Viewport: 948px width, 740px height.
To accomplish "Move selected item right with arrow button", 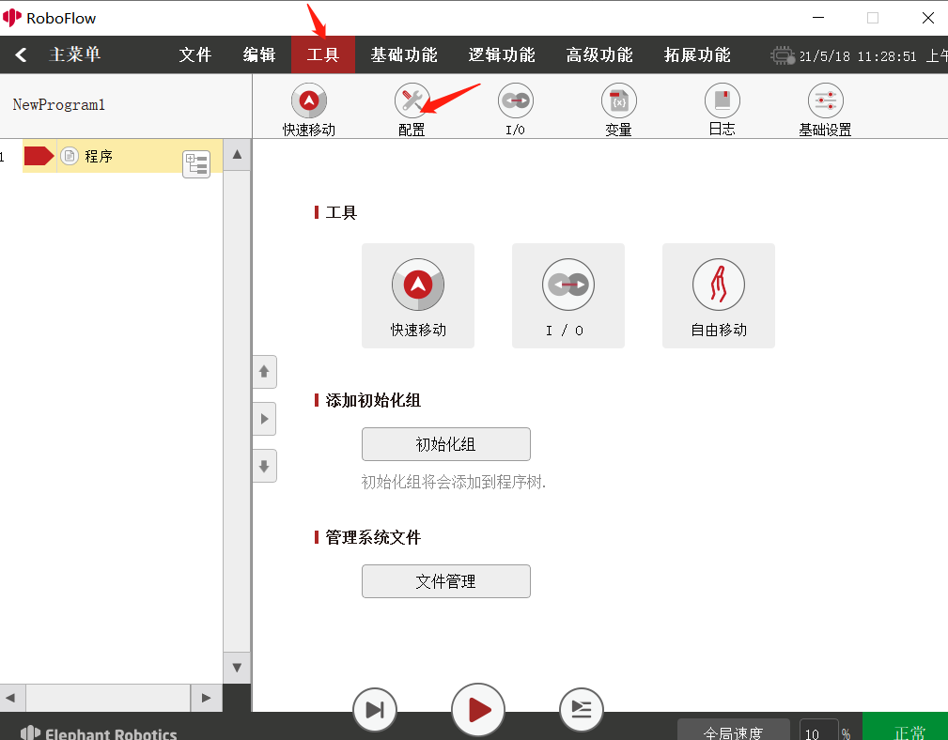I will (x=264, y=419).
